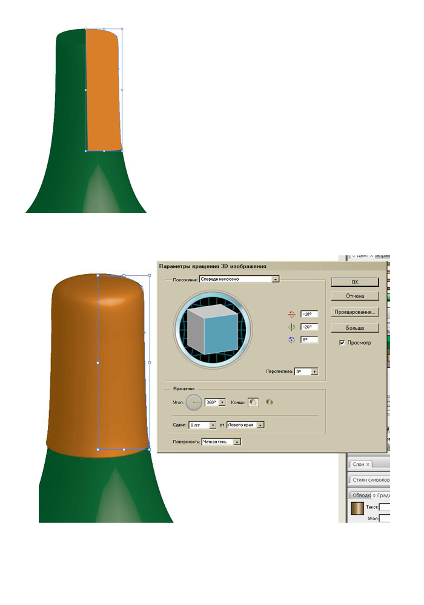Screen dimensions: 424x605
Task: Switch to the Стили символов tab
Action: coord(370,480)
